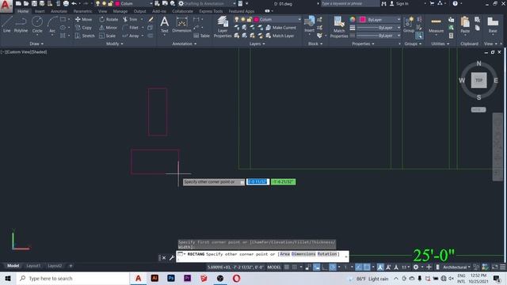Click the Scale tool

[108, 36]
